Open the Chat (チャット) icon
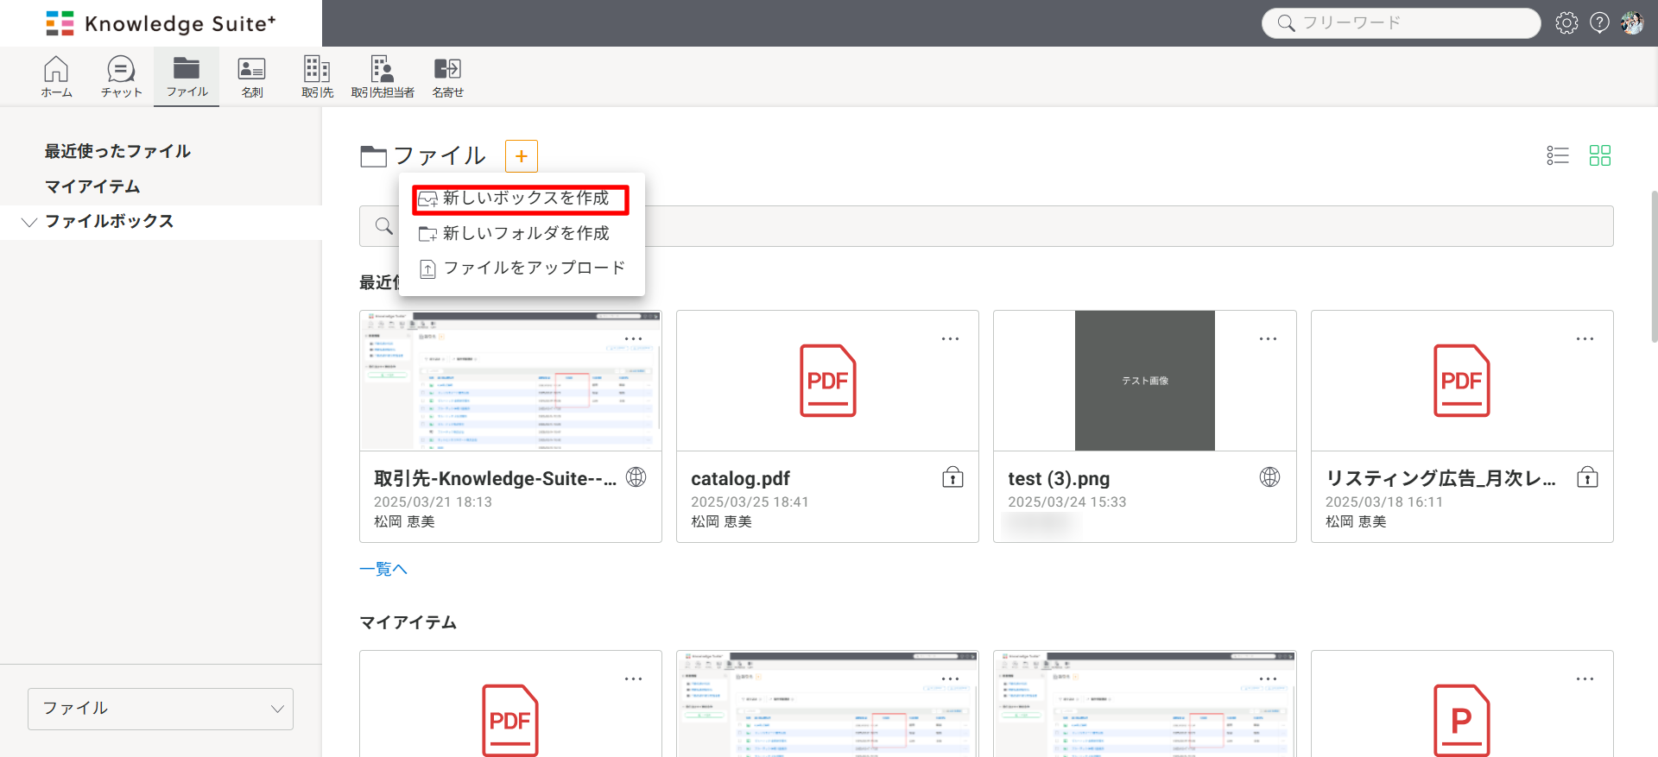Image resolution: width=1658 pixels, height=757 pixels. pos(121,76)
